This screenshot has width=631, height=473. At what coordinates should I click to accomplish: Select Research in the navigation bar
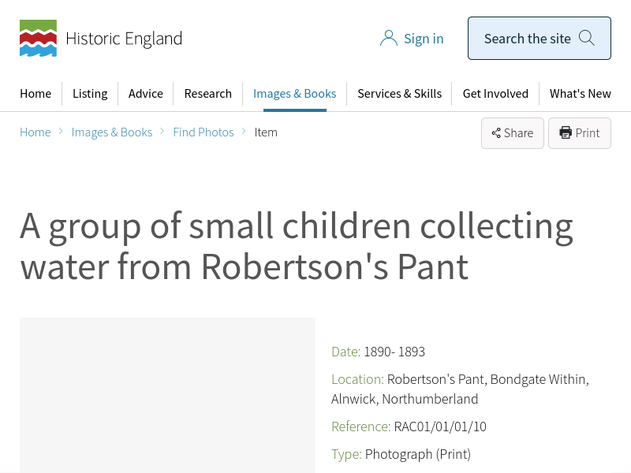(208, 93)
